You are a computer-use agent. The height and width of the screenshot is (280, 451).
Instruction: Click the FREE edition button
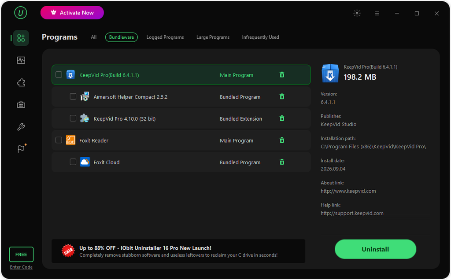click(21, 254)
